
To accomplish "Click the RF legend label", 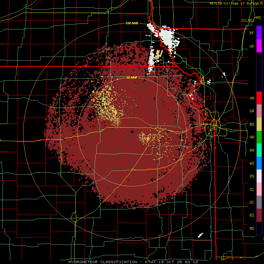I will pyautogui.click(x=252, y=33).
